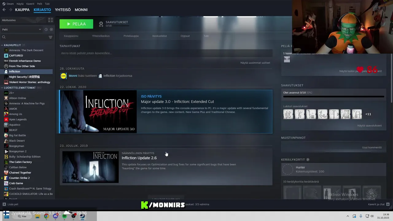
Task: Open the Kaverit menu
Action: (x=30, y=4)
